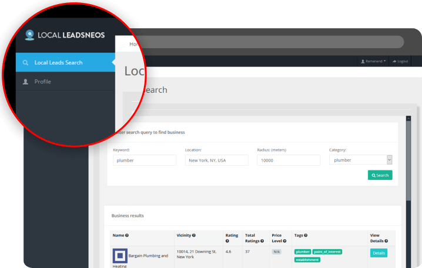Screen dimensions: 422x268
Task: Open the Ramanand user dropdown
Action: [x=373, y=61]
